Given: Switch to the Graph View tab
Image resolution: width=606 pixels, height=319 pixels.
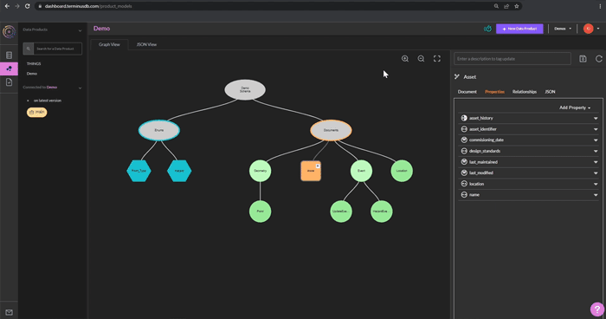Looking at the screenshot, I should click(109, 44).
